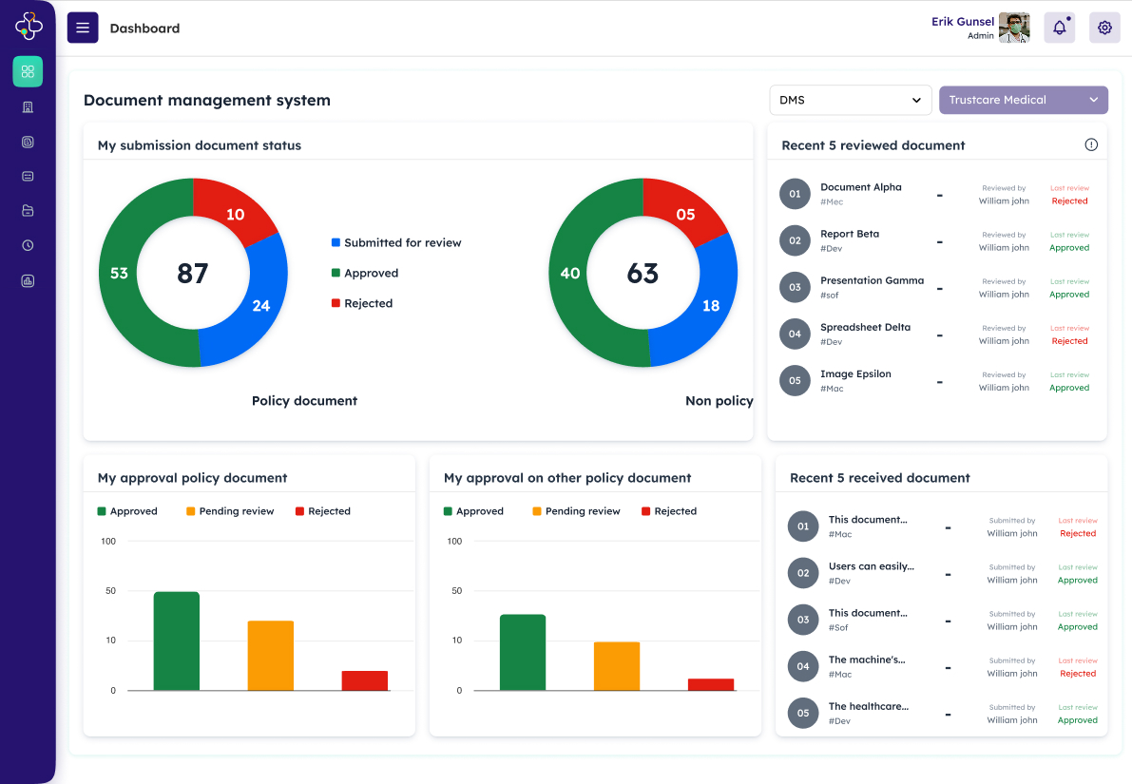
Task: Click the hamburger menu button
Action: click(83, 28)
